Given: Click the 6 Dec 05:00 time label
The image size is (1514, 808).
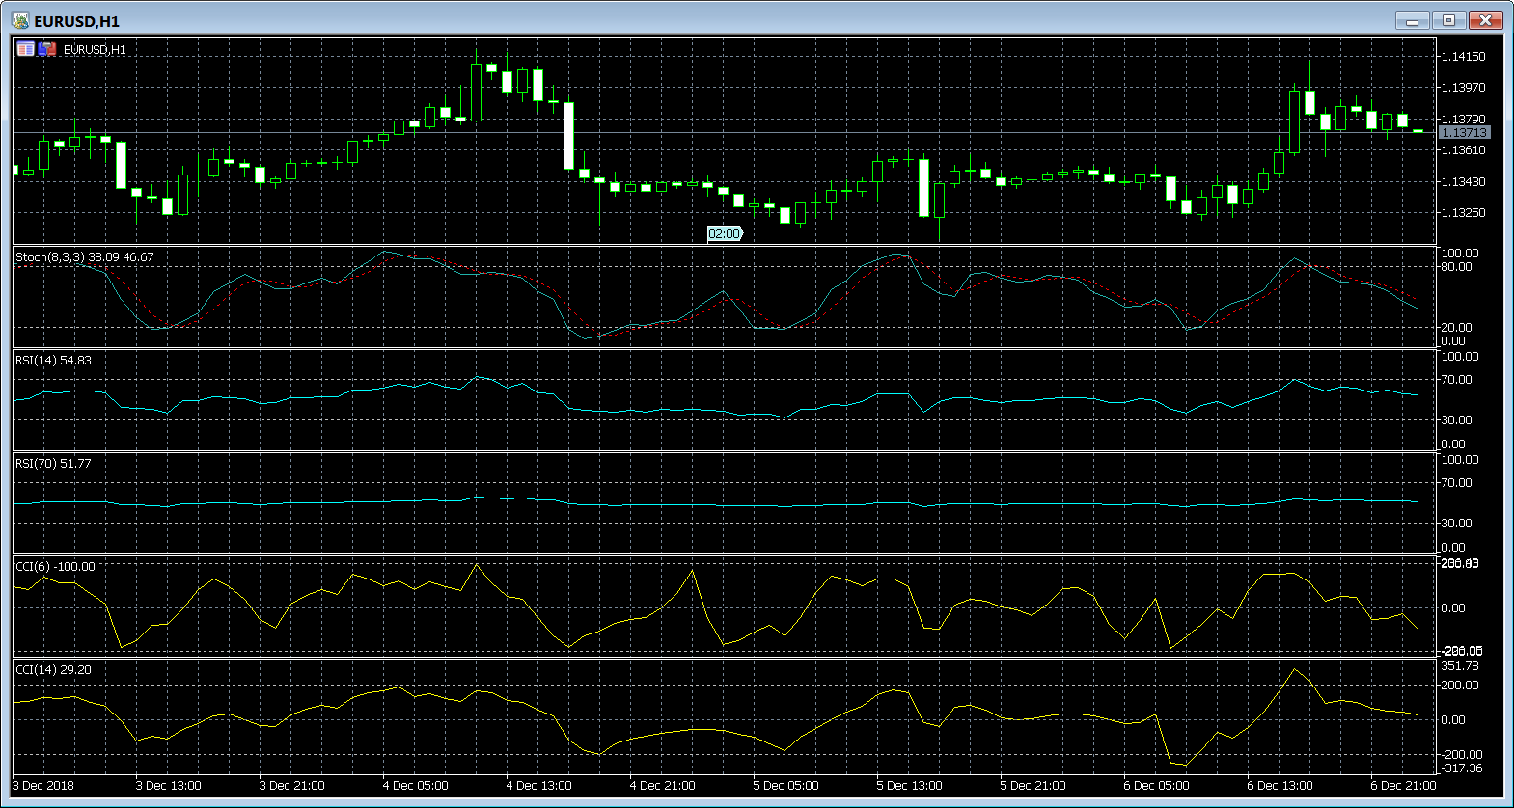Looking at the screenshot, I should coord(1156,786).
